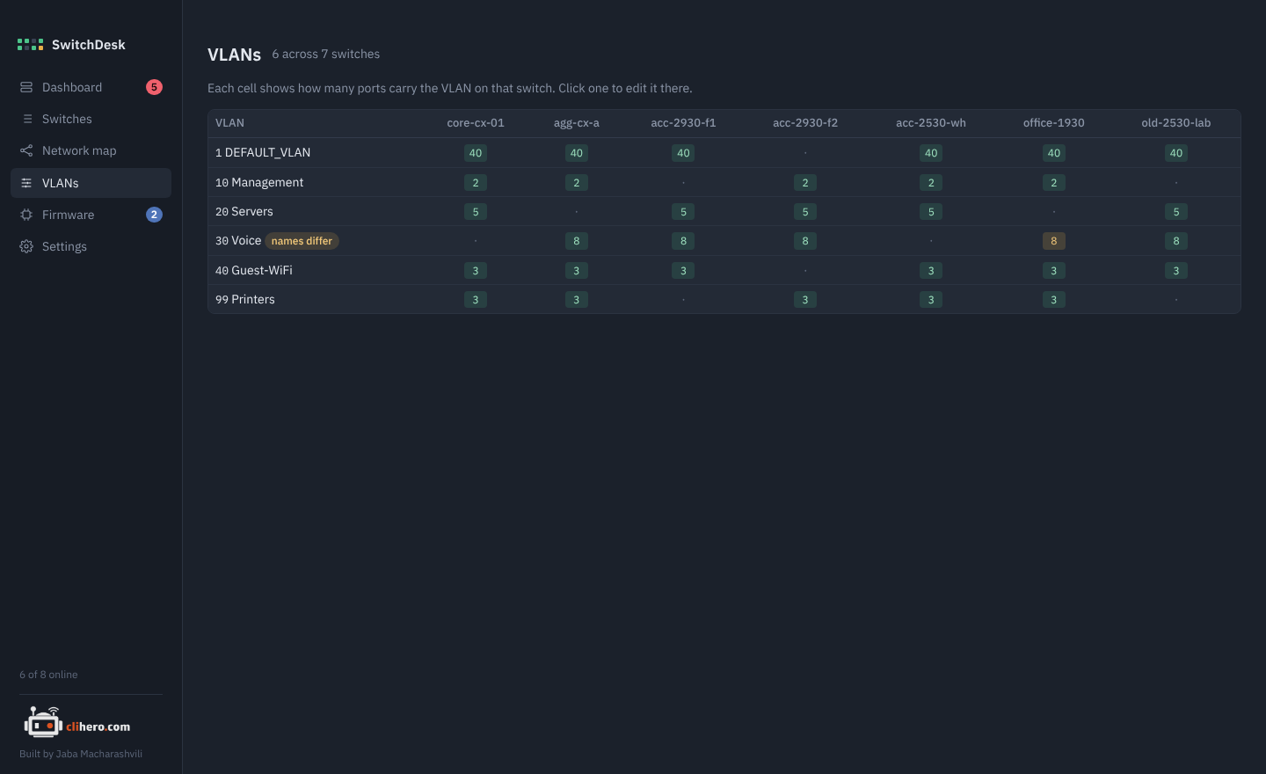
Task: Click the '40 Guest-WiFi' row label
Action: 254,271
